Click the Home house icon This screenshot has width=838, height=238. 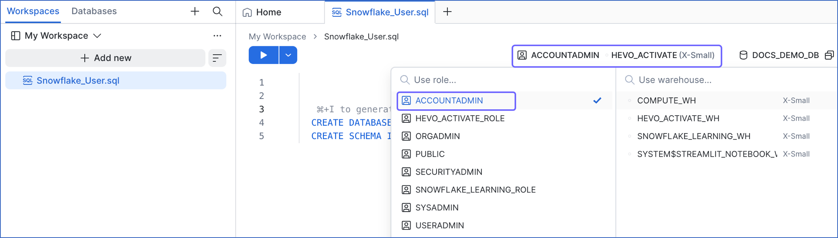coord(247,13)
